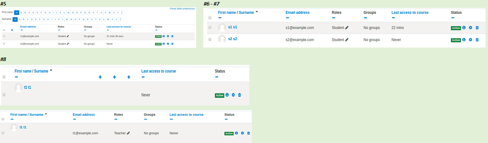Image resolution: width=488 pixels, height=143 pixels.
Task: Show enrolment info in the Teacher row
Action: (x=236, y=133)
